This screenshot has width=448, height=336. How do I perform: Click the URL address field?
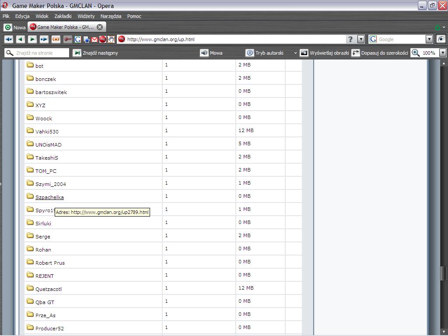(x=236, y=39)
